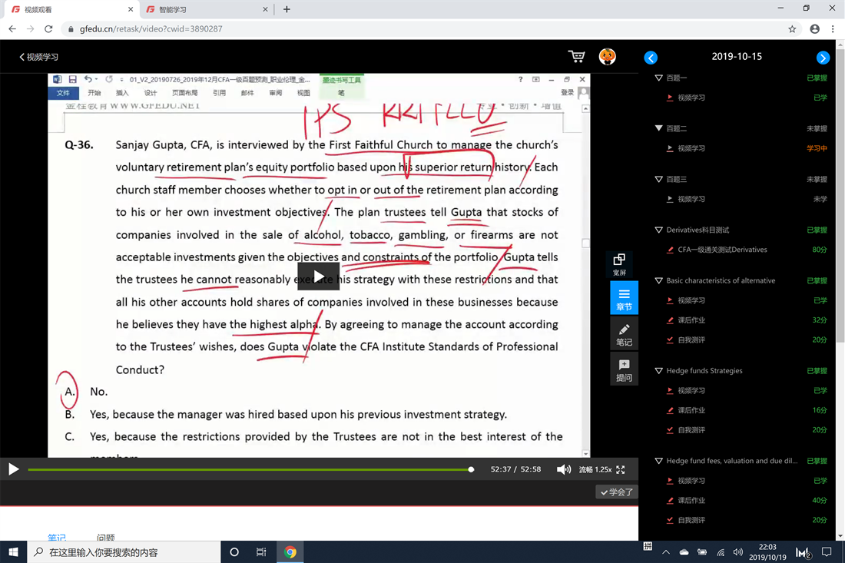Go back in browser history
Viewport: 845px width, 563px height.
tap(12, 29)
